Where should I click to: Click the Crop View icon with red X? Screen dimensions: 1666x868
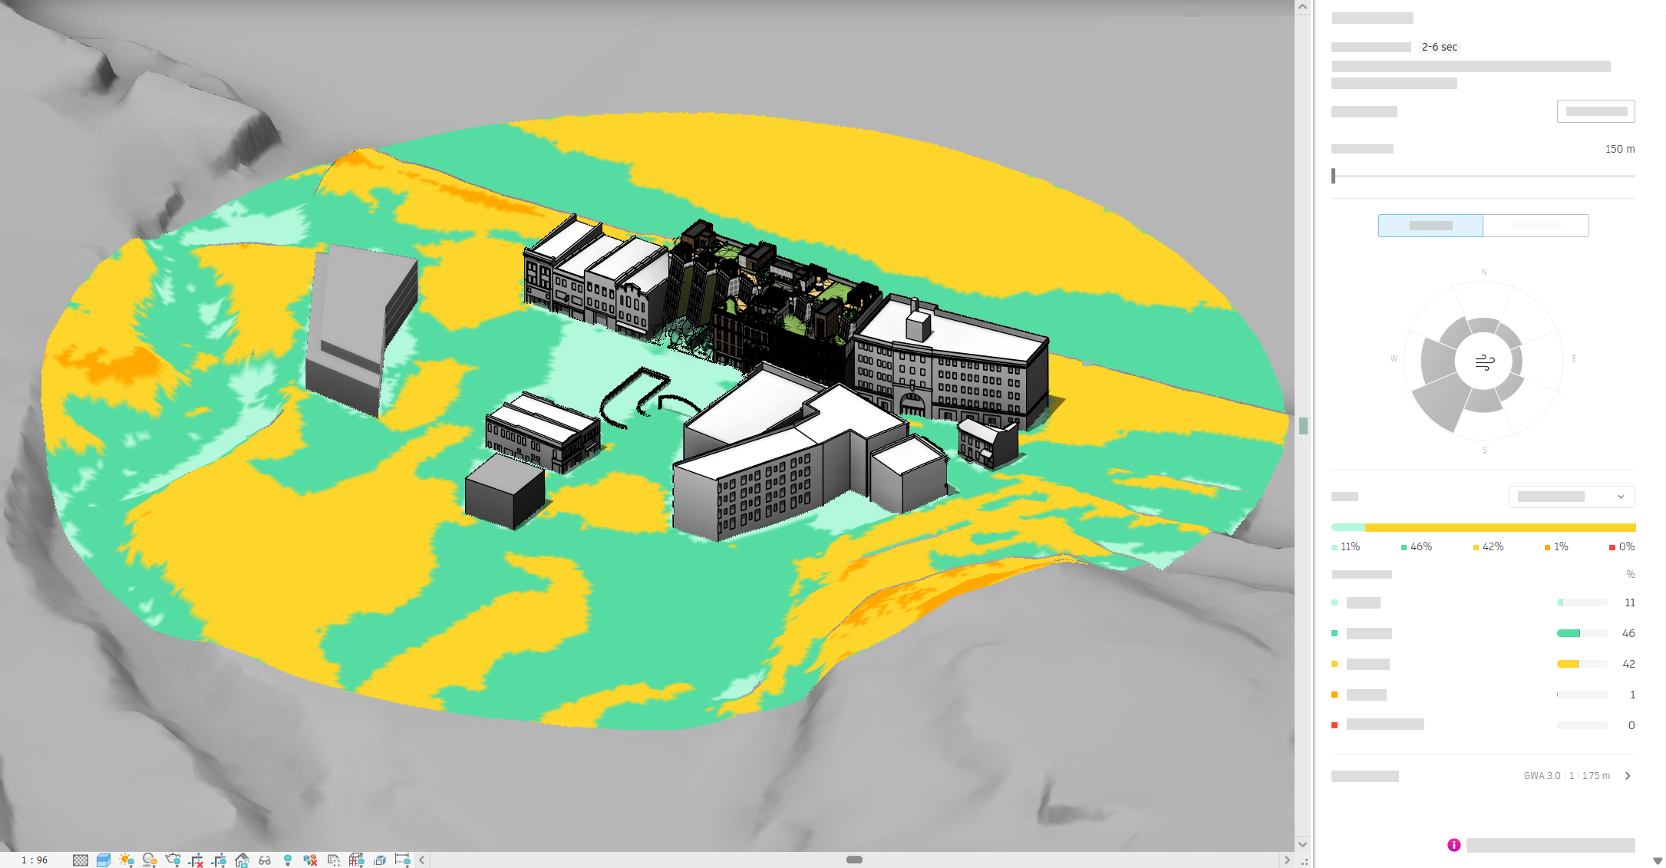pos(196,860)
